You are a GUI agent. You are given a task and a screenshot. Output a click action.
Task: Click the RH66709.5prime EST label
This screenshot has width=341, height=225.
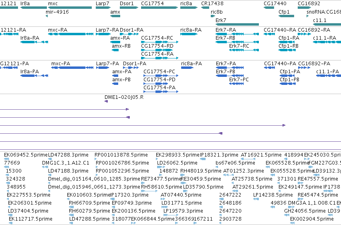(89, 203)
